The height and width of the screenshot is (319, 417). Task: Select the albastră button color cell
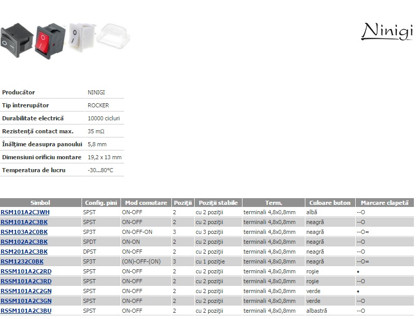pyautogui.click(x=317, y=311)
